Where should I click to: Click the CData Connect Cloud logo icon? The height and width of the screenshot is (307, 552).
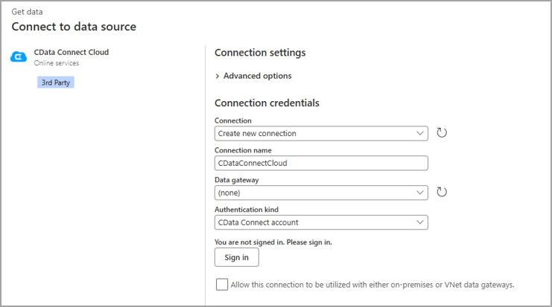(19, 56)
